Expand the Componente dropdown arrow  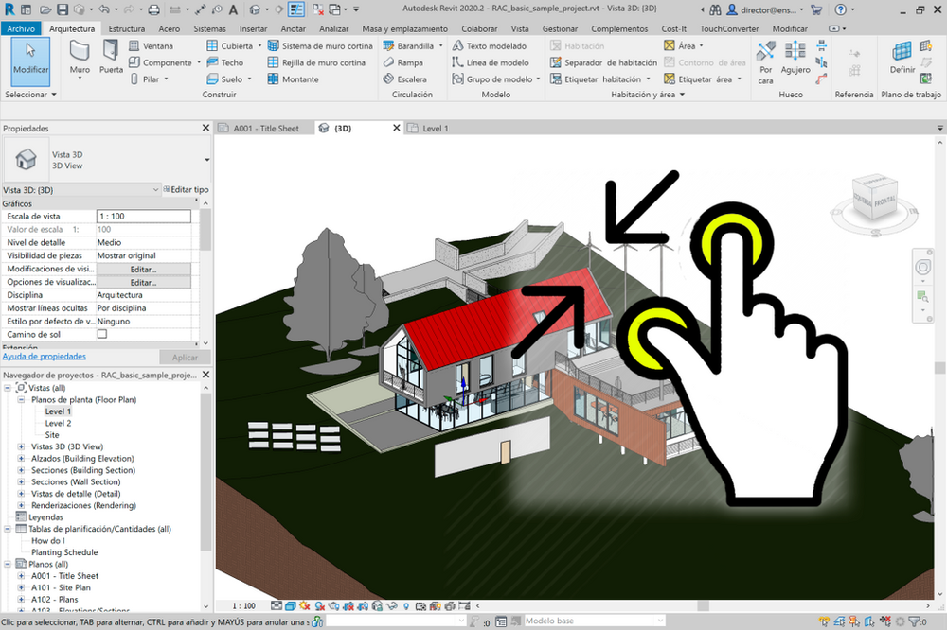(199, 61)
